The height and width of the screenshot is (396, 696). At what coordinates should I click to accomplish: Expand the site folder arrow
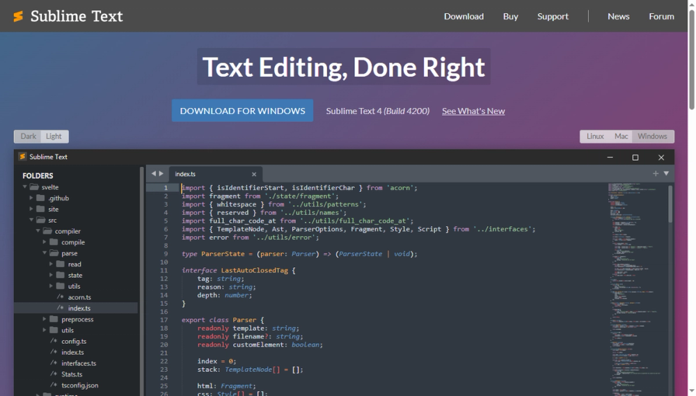coord(31,209)
